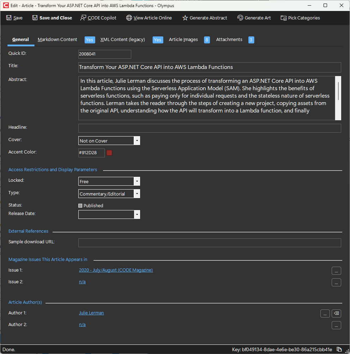The height and width of the screenshot is (354, 350).
Task: Click the Article Author(s) section heading
Action: (x=25, y=302)
